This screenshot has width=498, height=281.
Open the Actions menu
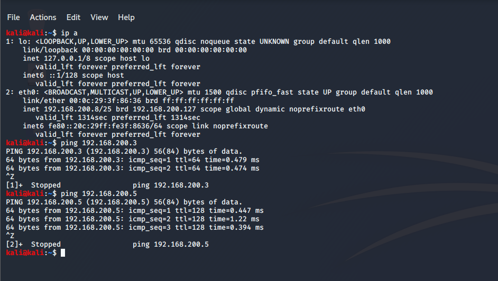[43, 17]
